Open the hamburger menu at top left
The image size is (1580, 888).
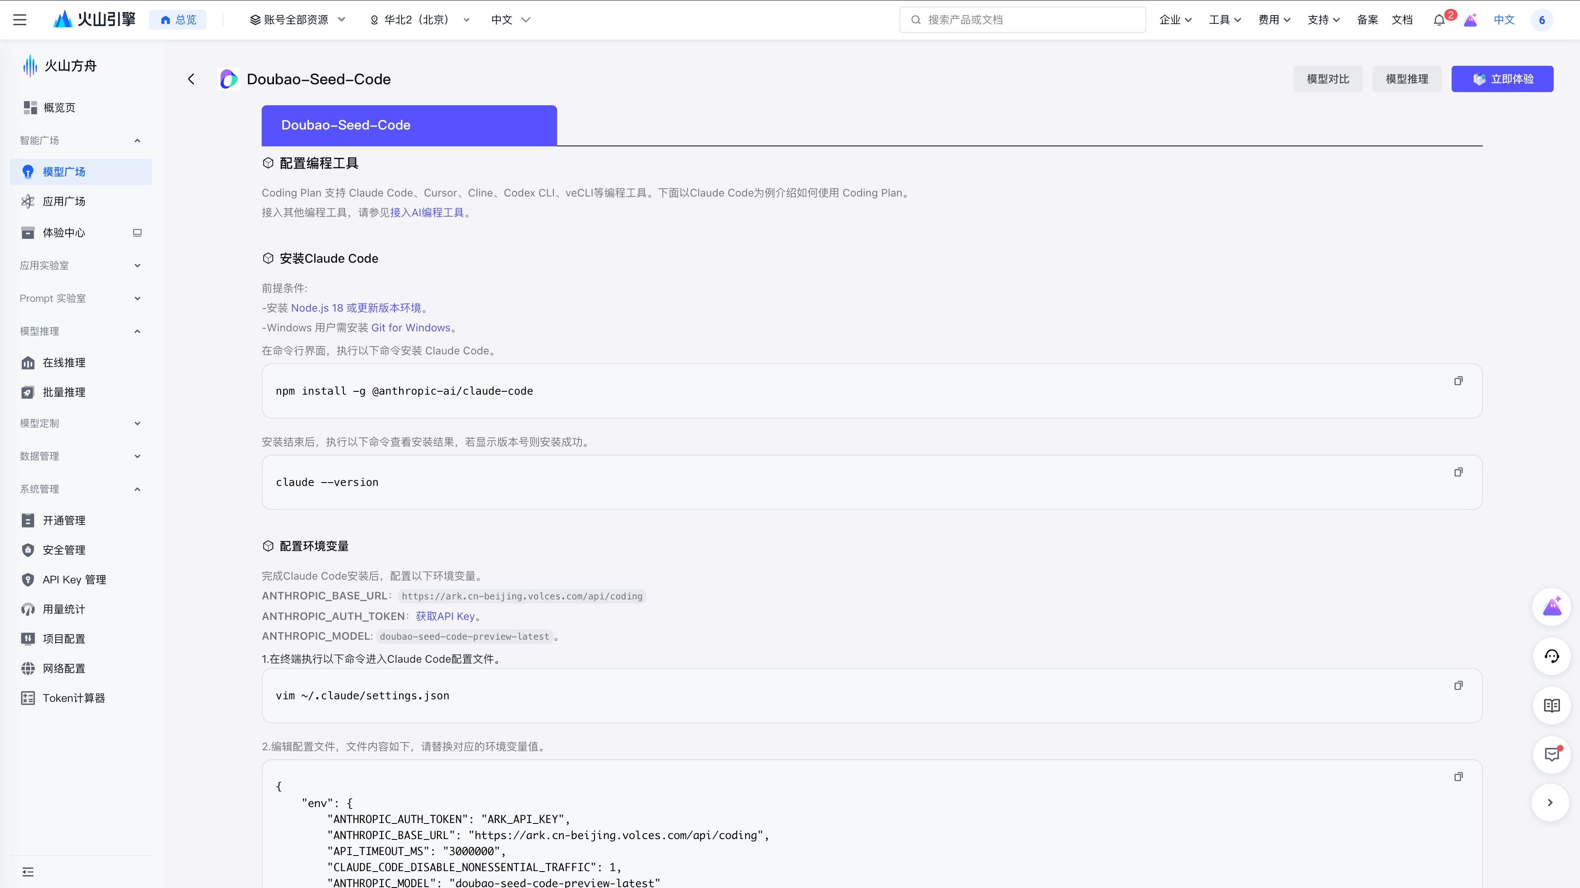[x=20, y=20]
